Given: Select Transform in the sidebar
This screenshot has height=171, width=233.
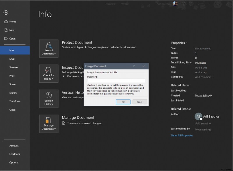Looking at the screenshot, I should [15, 101].
